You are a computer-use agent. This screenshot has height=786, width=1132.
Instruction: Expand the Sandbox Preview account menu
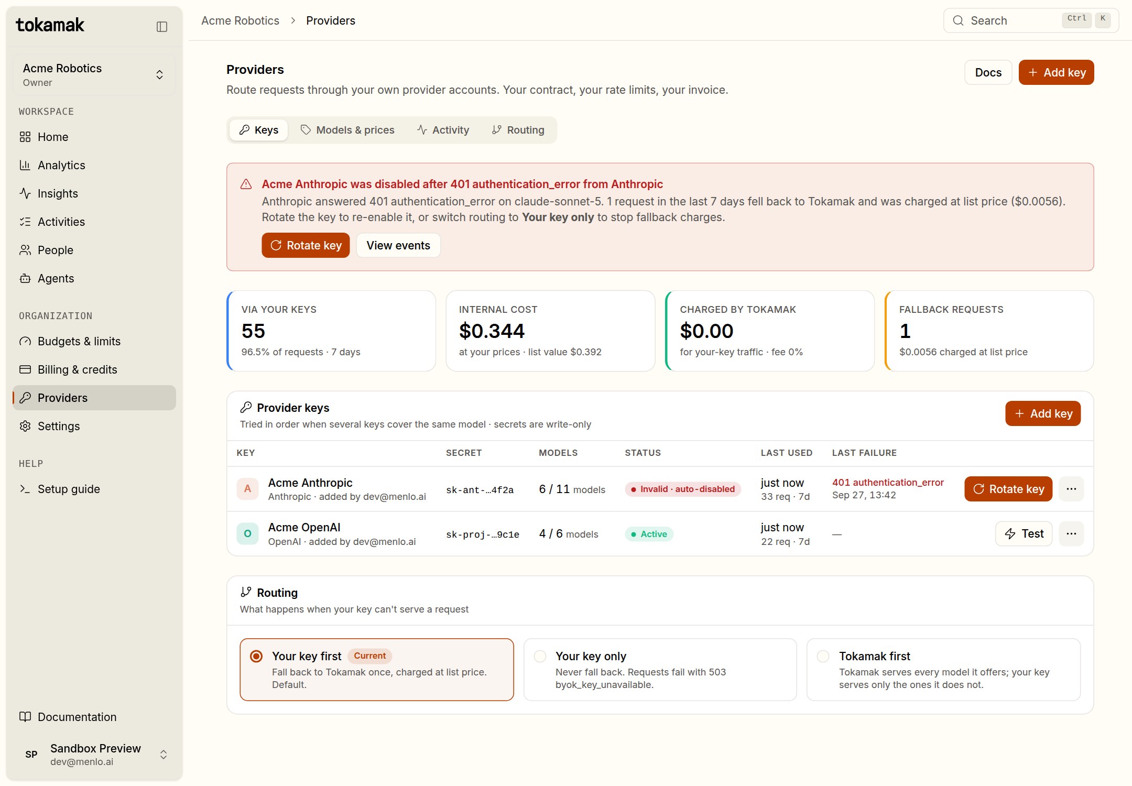[94, 755]
